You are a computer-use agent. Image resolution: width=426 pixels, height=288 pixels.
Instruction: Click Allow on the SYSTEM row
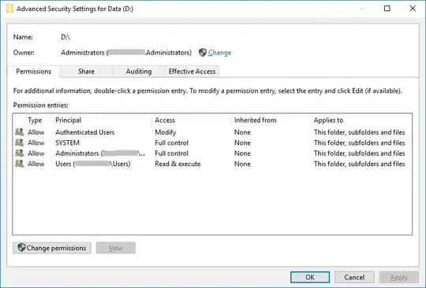pos(36,142)
